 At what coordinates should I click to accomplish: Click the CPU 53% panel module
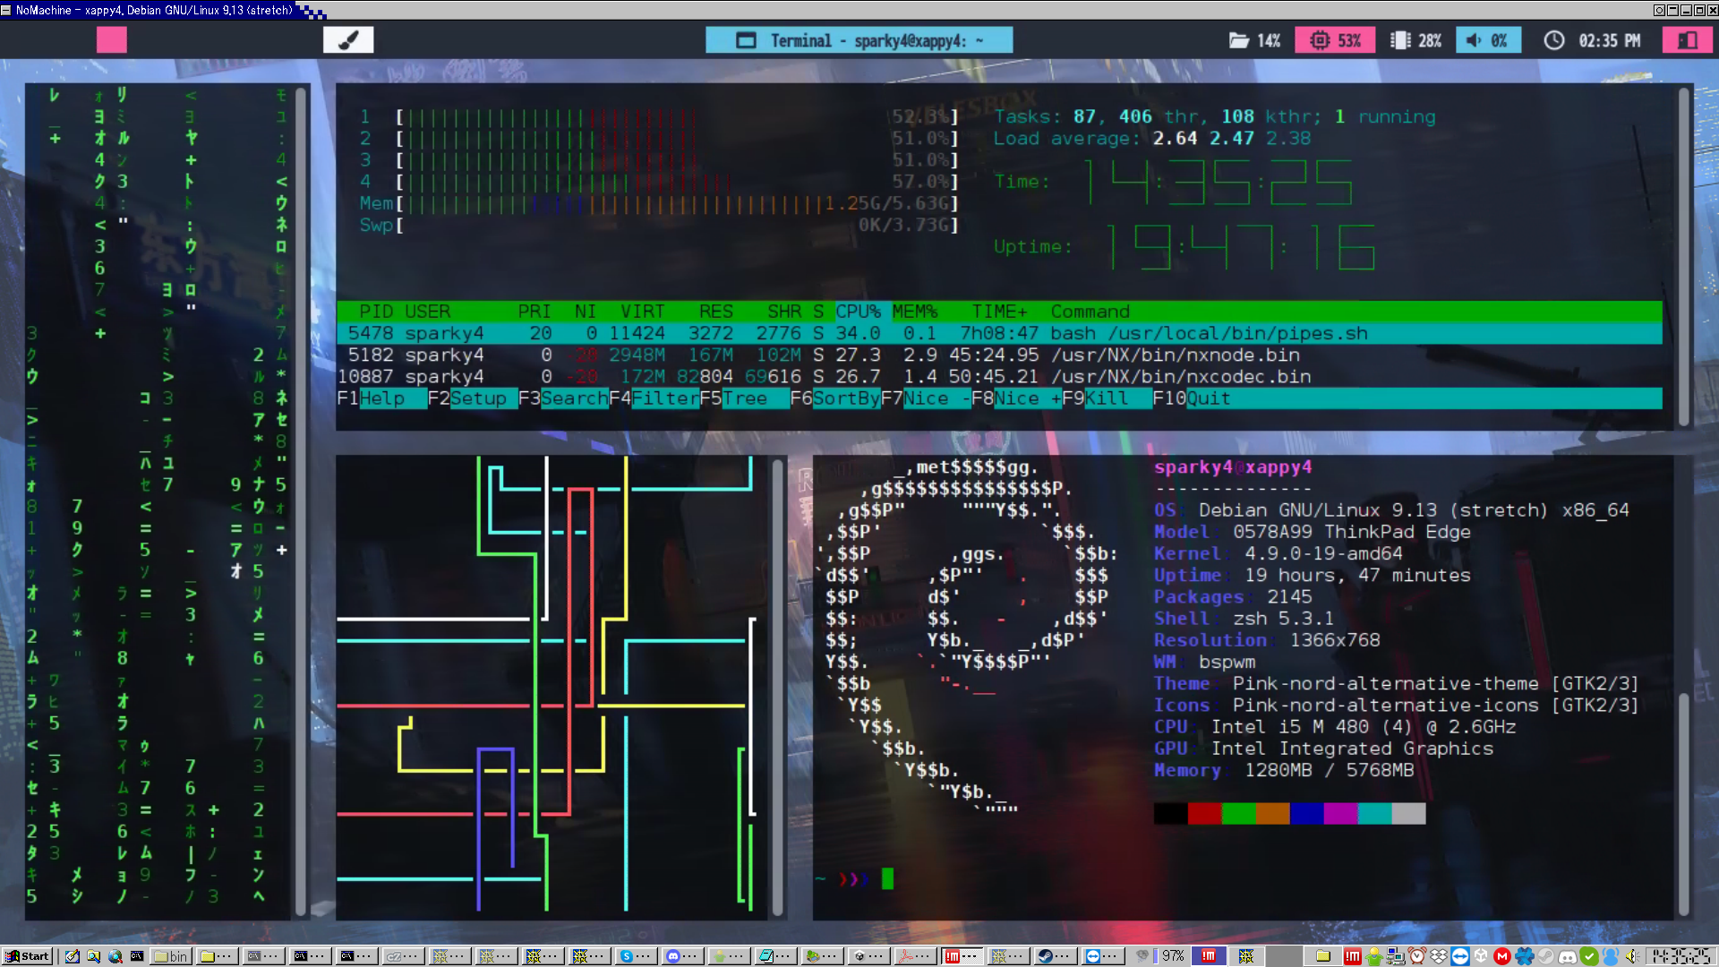[1335, 40]
